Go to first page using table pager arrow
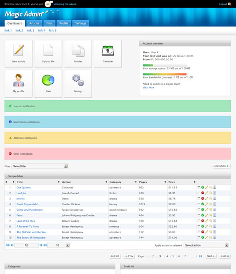236x274 pixels. tap(8, 245)
